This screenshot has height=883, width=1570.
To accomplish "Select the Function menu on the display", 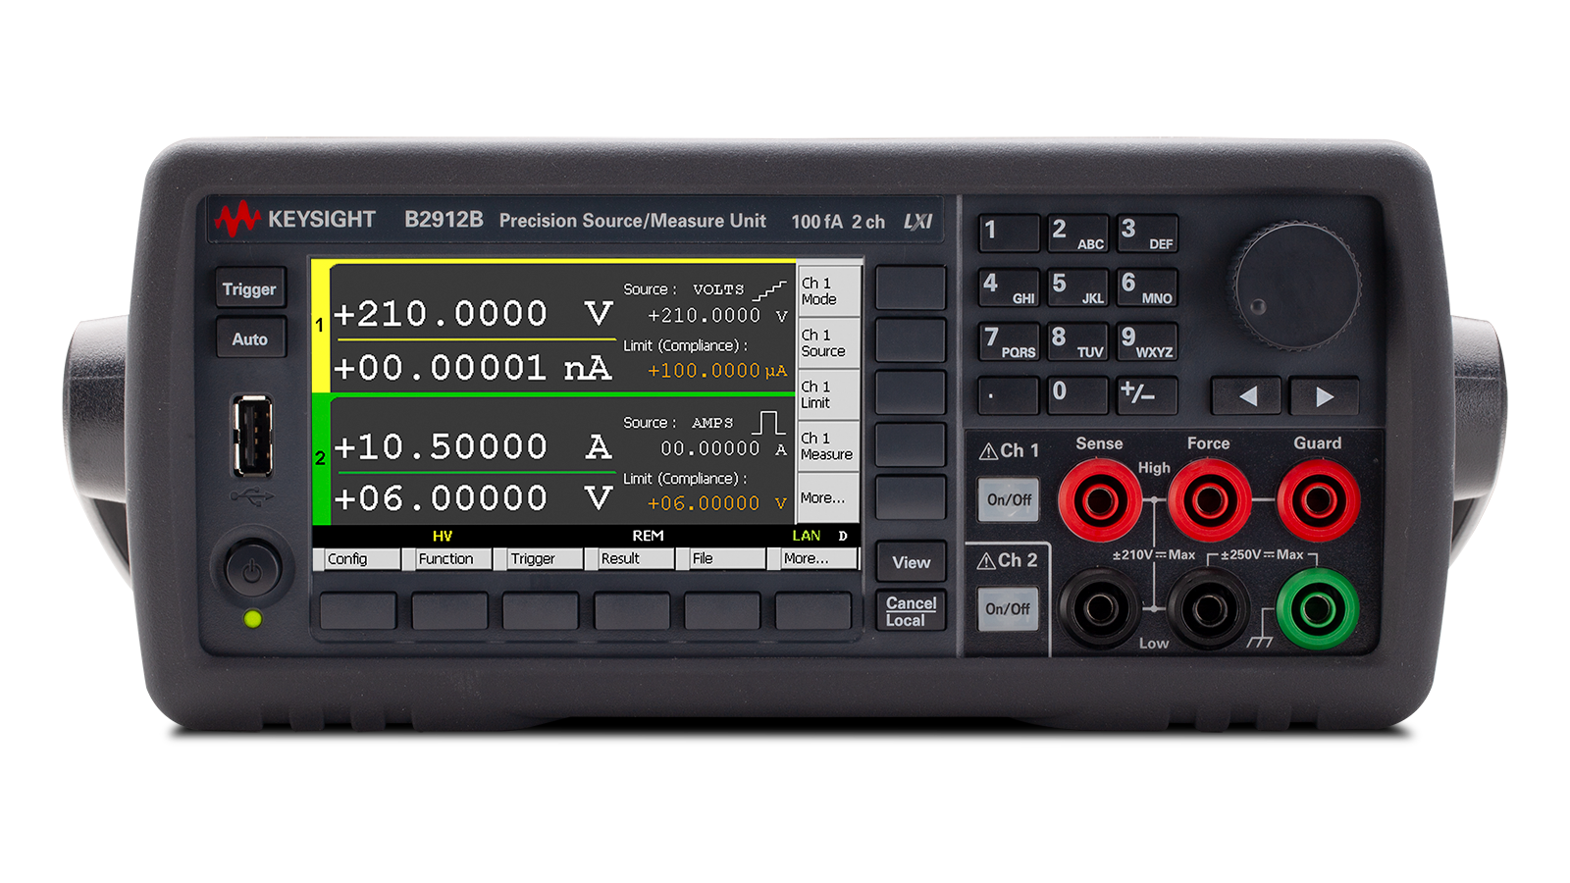I will [448, 559].
